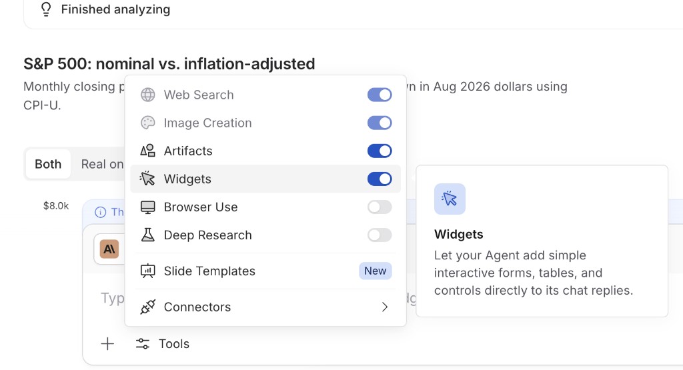Viewport: 683px width, 370px height.
Task: Click the flask icon beside Deep Research
Action: (147, 235)
